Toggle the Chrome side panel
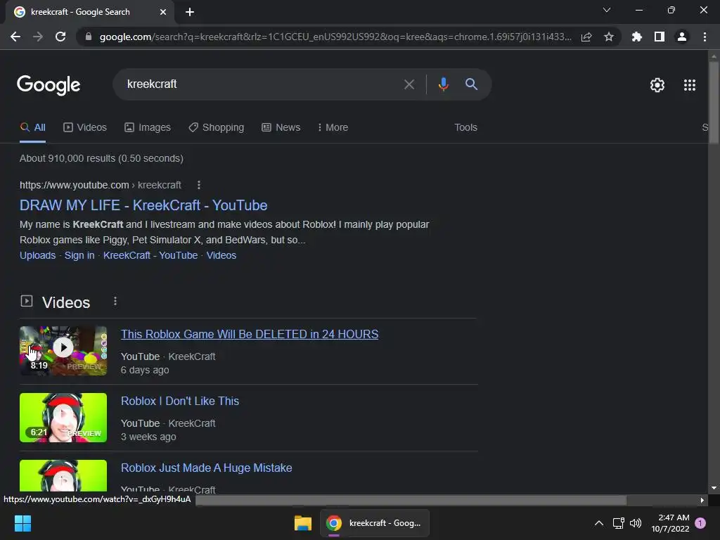This screenshot has height=540, width=720. point(660,37)
